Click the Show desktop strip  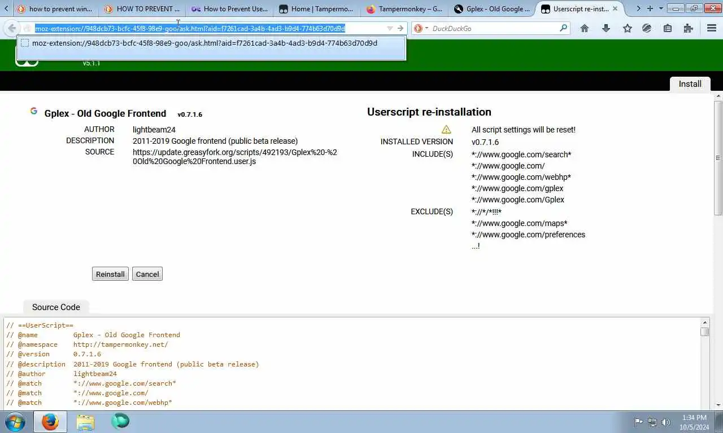tap(719, 422)
